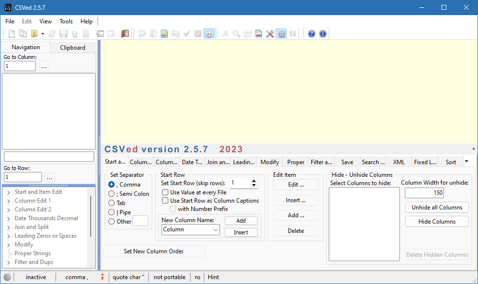Click the Set Start Row up arrow
478x284 pixels.
(x=254, y=181)
